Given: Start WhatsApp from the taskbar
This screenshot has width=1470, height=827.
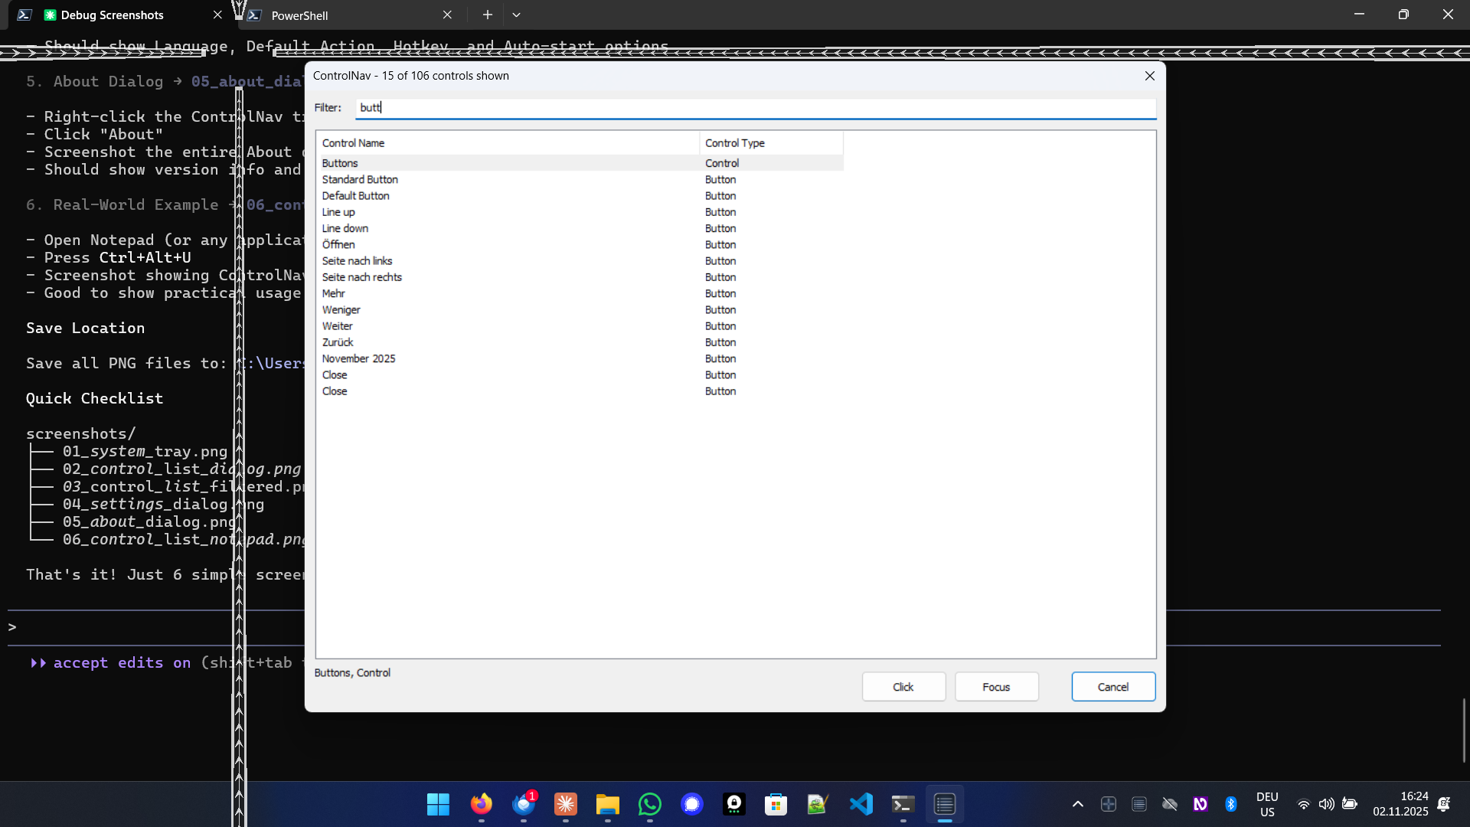Looking at the screenshot, I should tap(648, 805).
